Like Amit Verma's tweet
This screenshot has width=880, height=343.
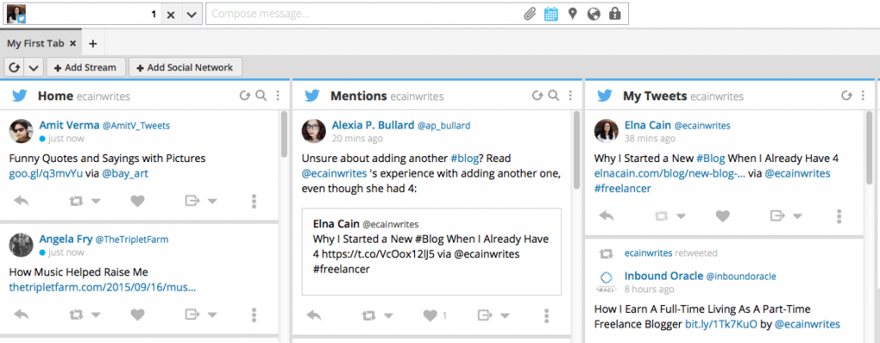point(137,202)
